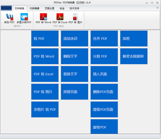Open the 合并 PDF tile

pos(104,39)
